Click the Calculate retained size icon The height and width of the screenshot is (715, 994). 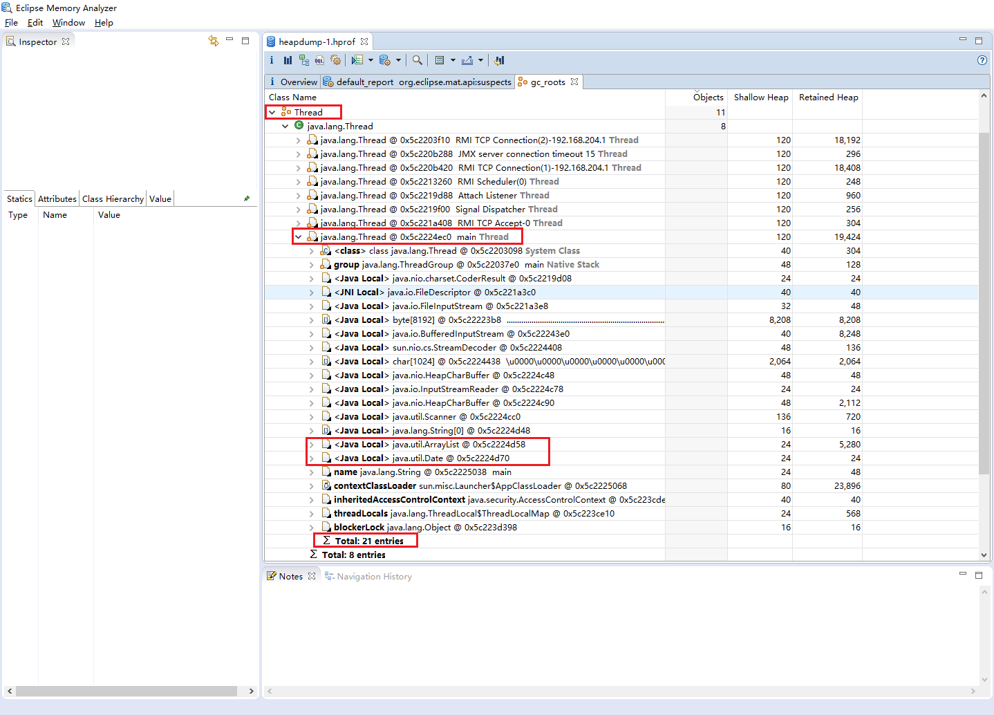pyautogui.click(x=440, y=60)
